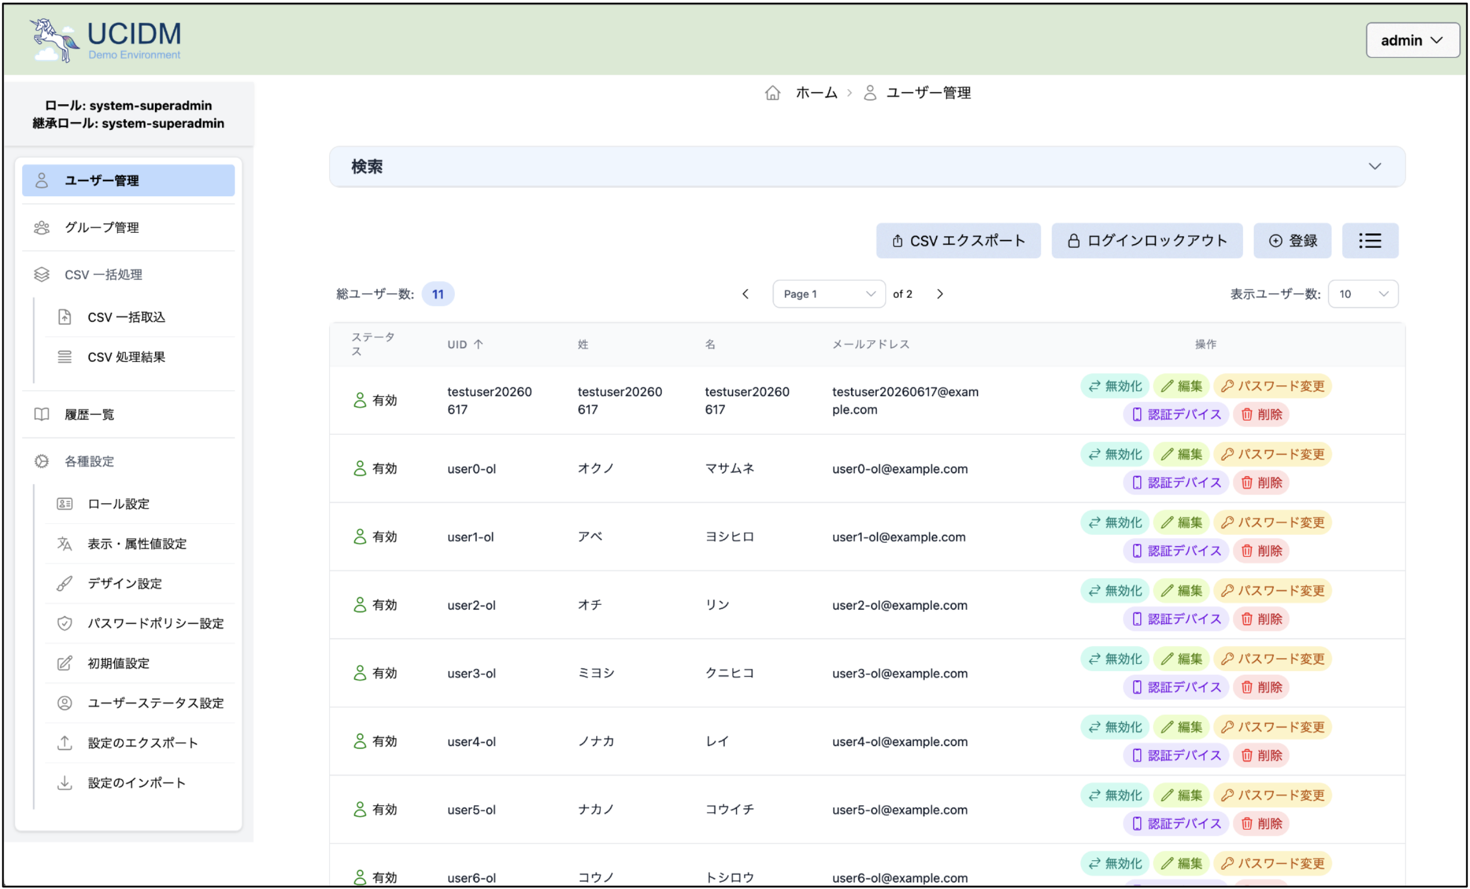This screenshot has height=889, width=1470.
Task: Edit user0-ol
Action: pos(1181,454)
